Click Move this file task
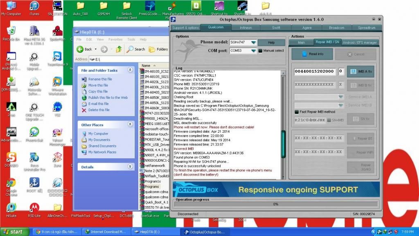 (x=98, y=85)
